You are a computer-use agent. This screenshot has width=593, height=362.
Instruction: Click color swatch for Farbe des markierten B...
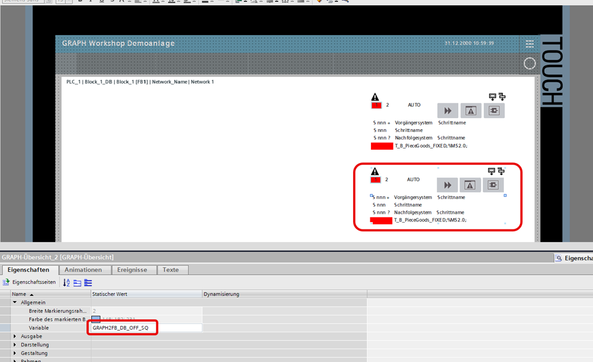96,319
